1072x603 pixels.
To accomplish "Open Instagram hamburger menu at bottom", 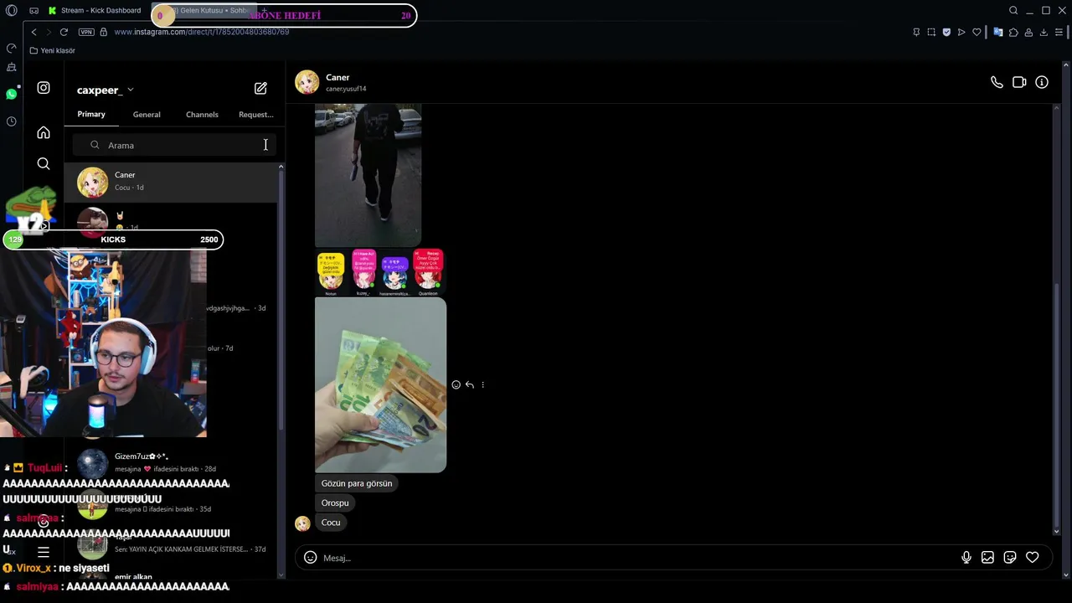I will [44, 552].
